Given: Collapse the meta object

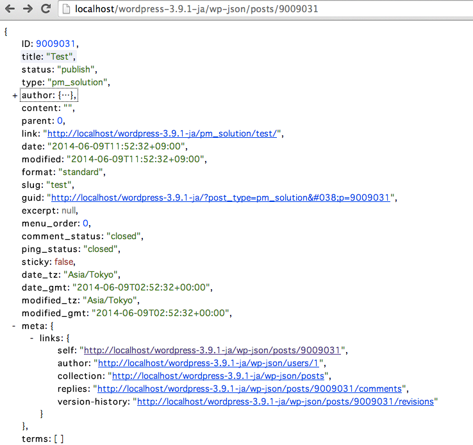Looking at the screenshot, I should (14, 326).
